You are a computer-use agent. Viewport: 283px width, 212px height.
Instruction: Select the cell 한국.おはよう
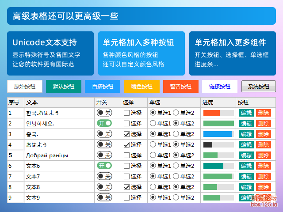59,113
